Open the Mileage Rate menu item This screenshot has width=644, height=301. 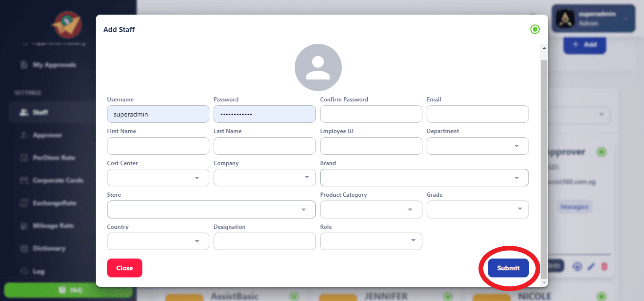tap(53, 226)
